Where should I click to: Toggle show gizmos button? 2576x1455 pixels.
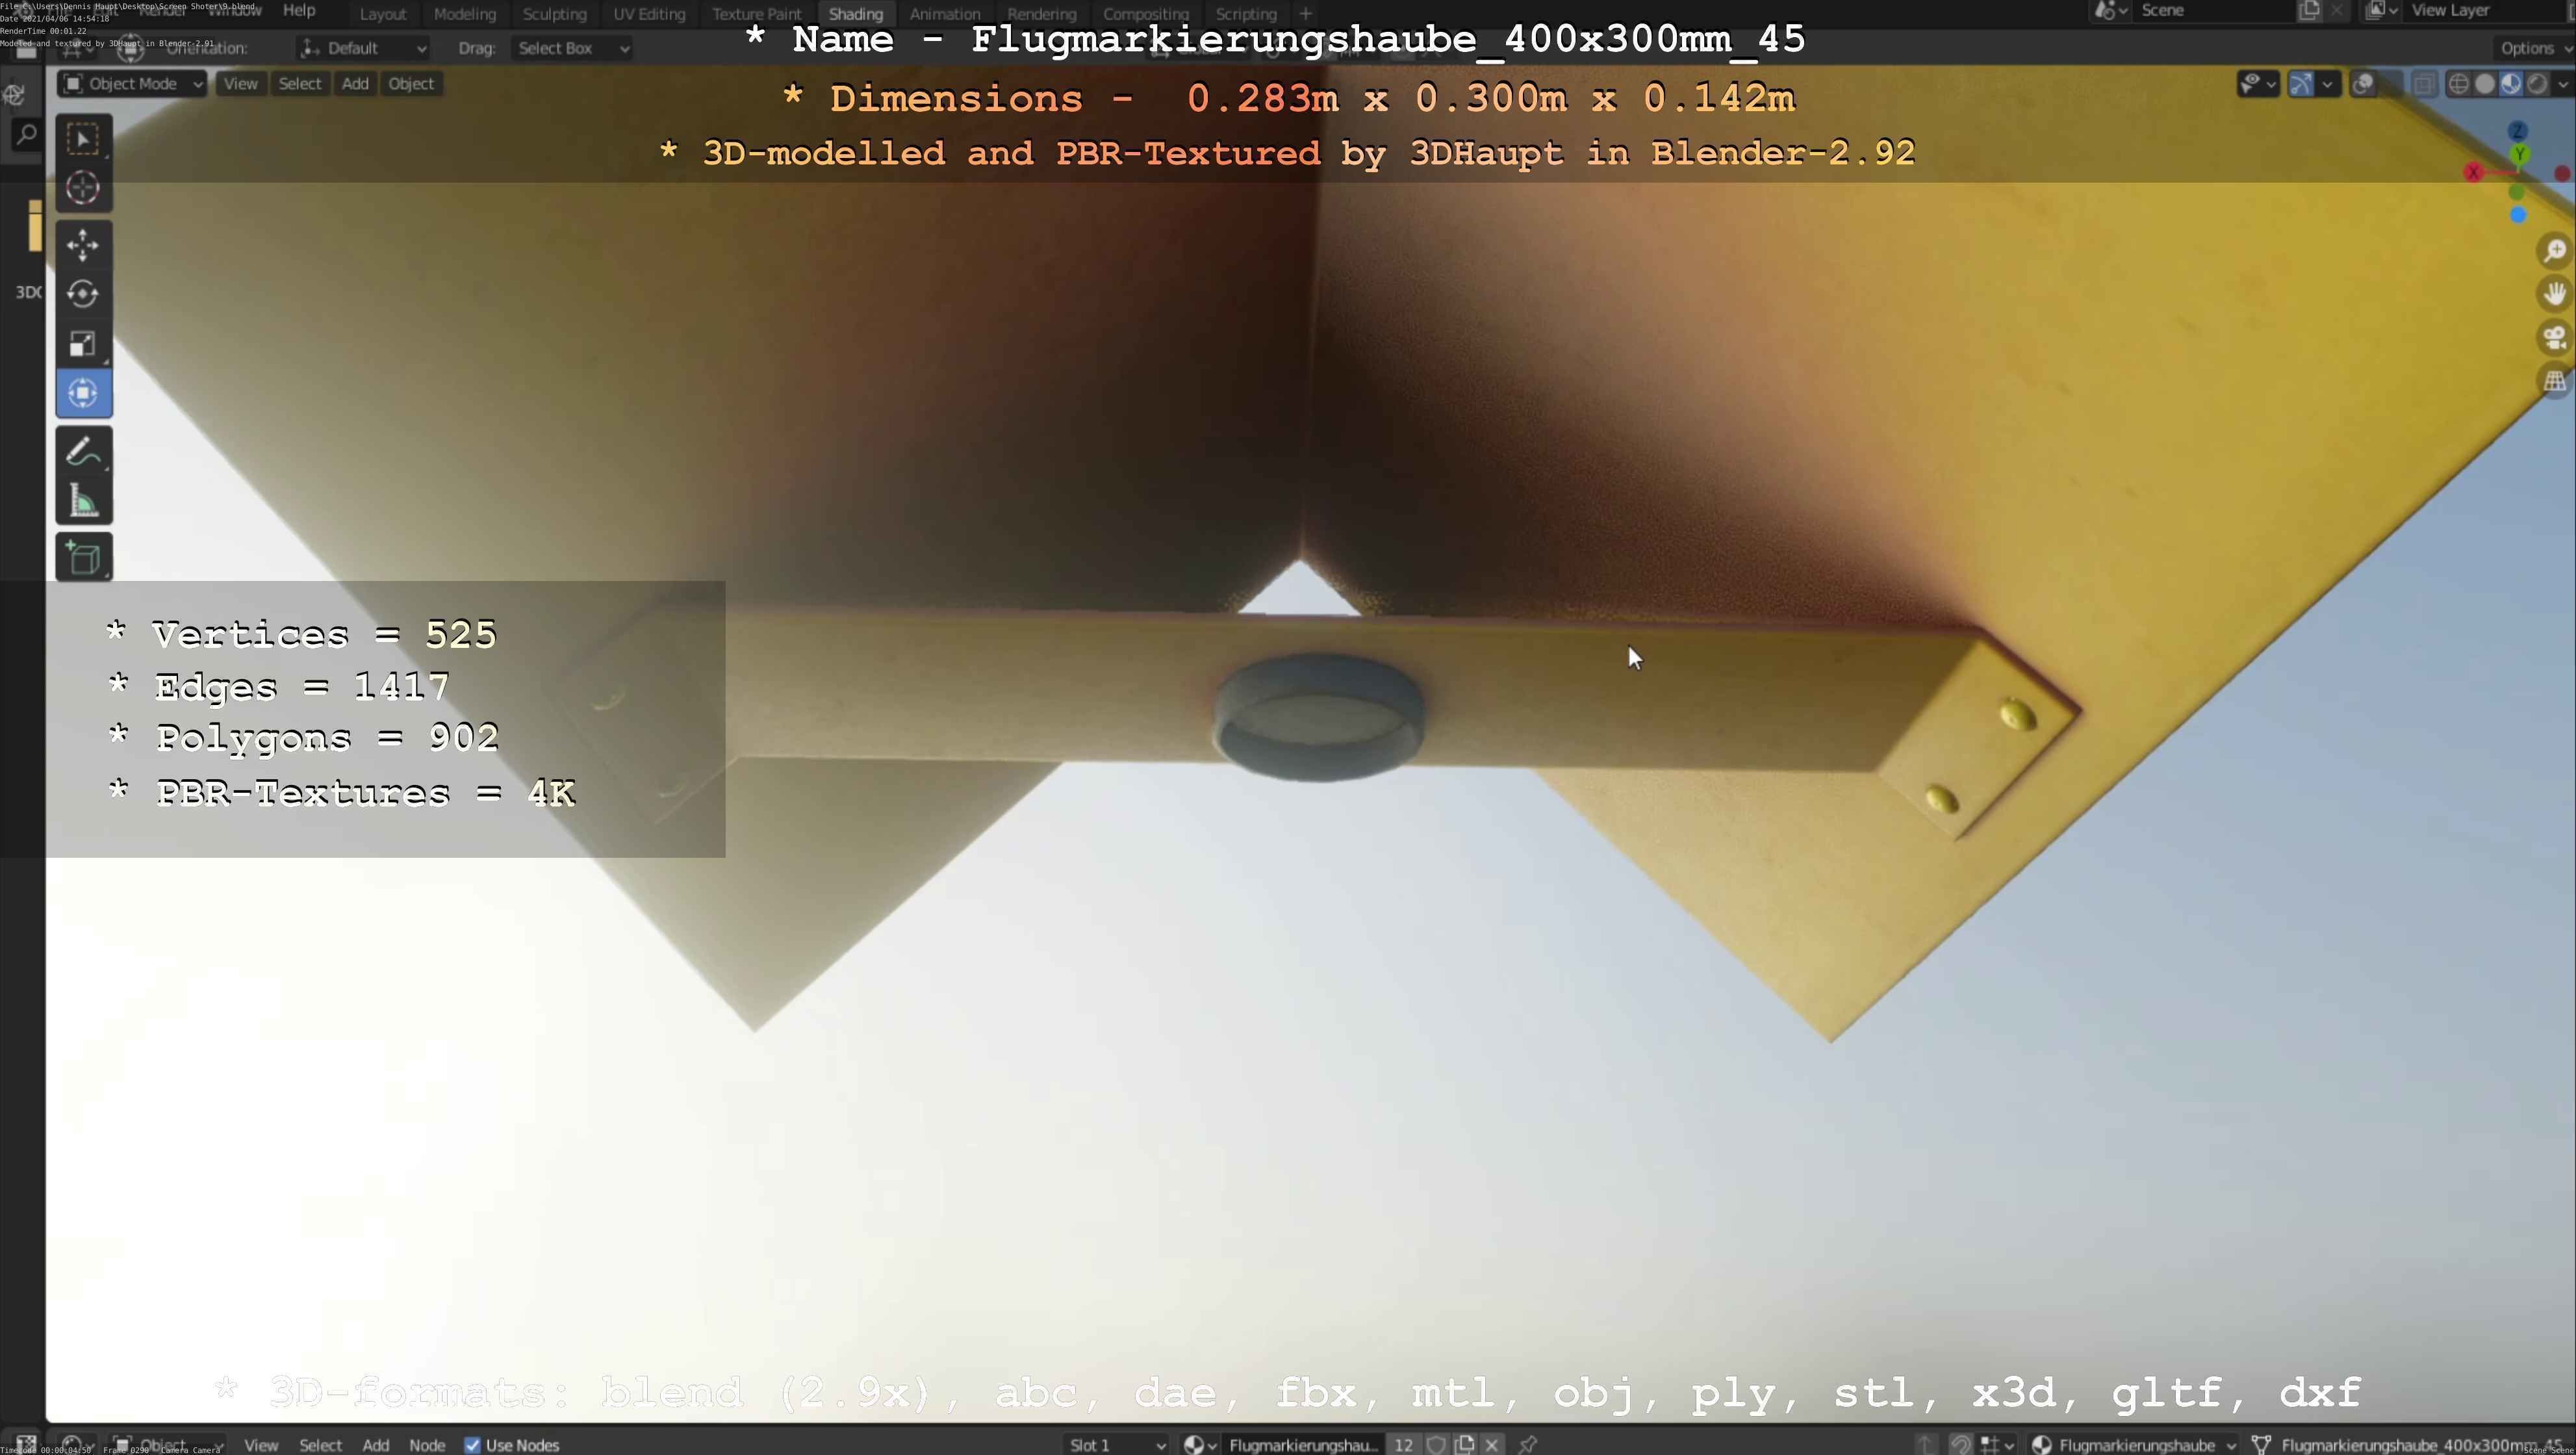(x=2301, y=84)
